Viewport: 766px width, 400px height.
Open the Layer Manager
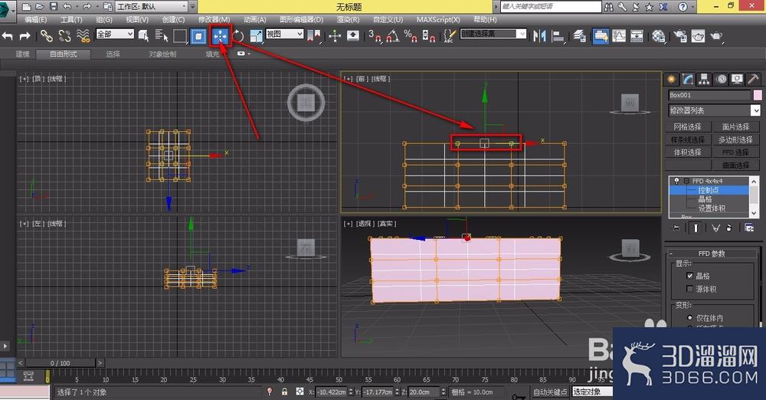(580, 36)
